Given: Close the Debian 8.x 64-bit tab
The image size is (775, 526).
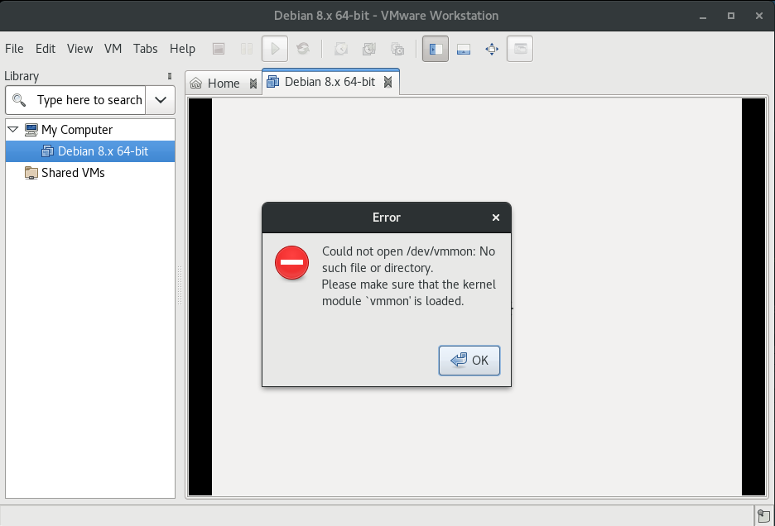Looking at the screenshot, I should pyautogui.click(x=388, y=83).
